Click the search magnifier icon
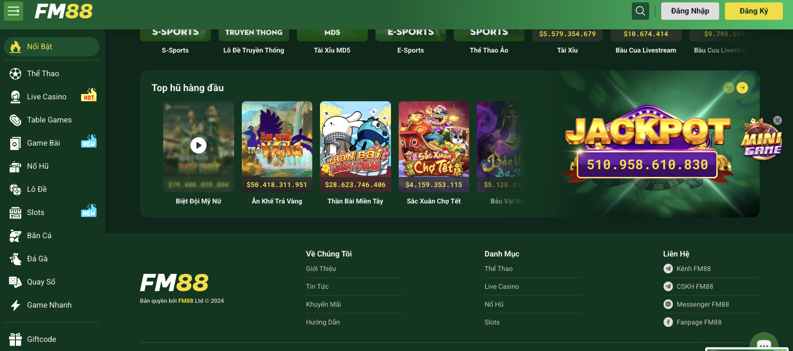Image resolution: width=793 pixels, height=351 pixels. pyautogui.click(x=640, y=11)
